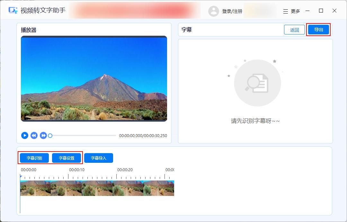Click the magnifier document placeholder icon
The image size is (347, 222).
(257, 83)
